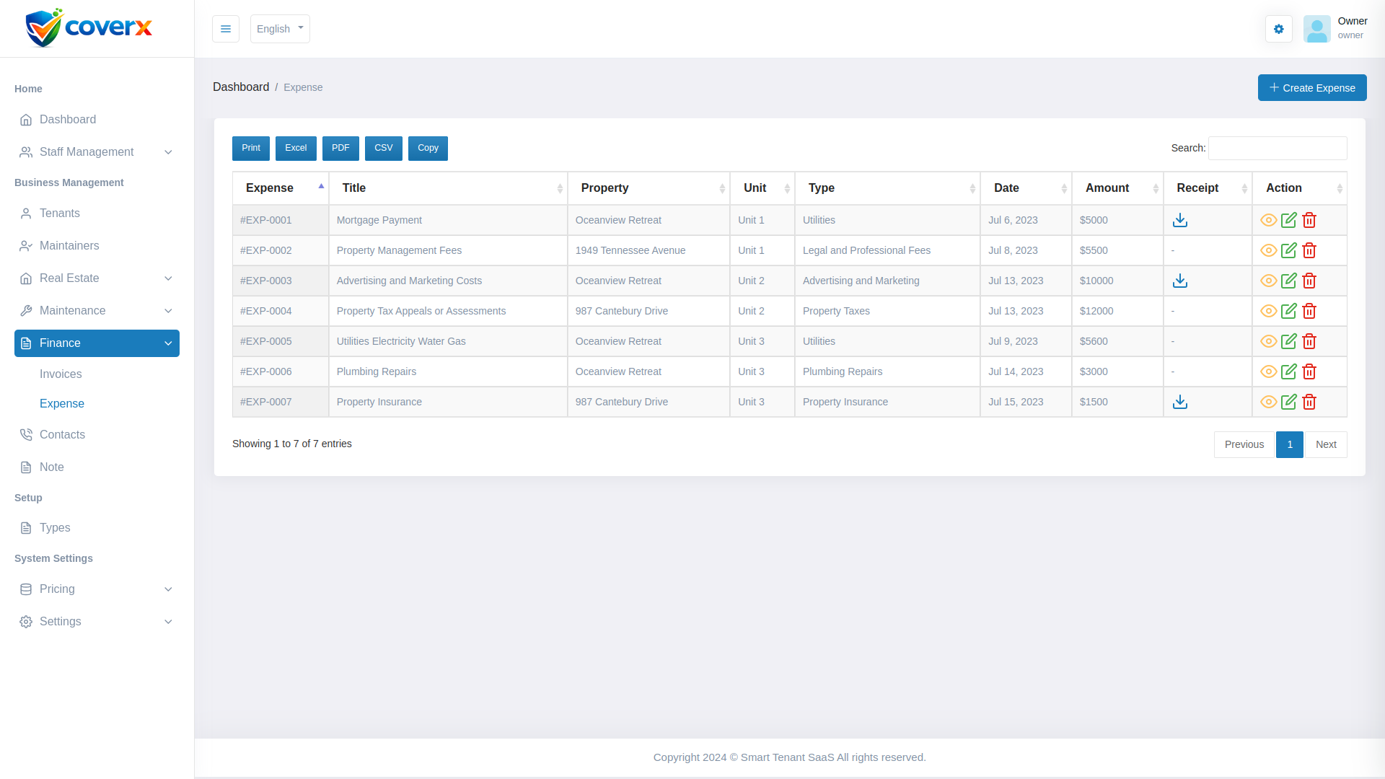This screenshot has height=779, width=1385.
Task: Edit the Utilities Electricity Water Gas expense
Action: pyautogui.click(x=1289, y=341)
